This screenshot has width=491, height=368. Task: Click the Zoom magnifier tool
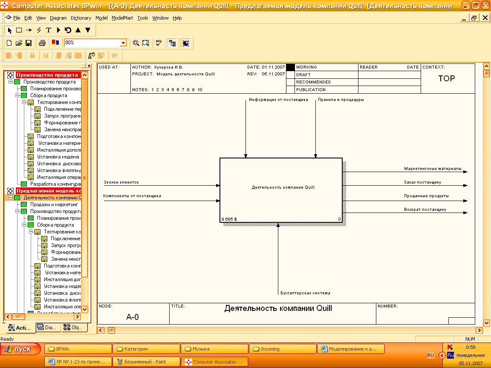coord(136,43)
